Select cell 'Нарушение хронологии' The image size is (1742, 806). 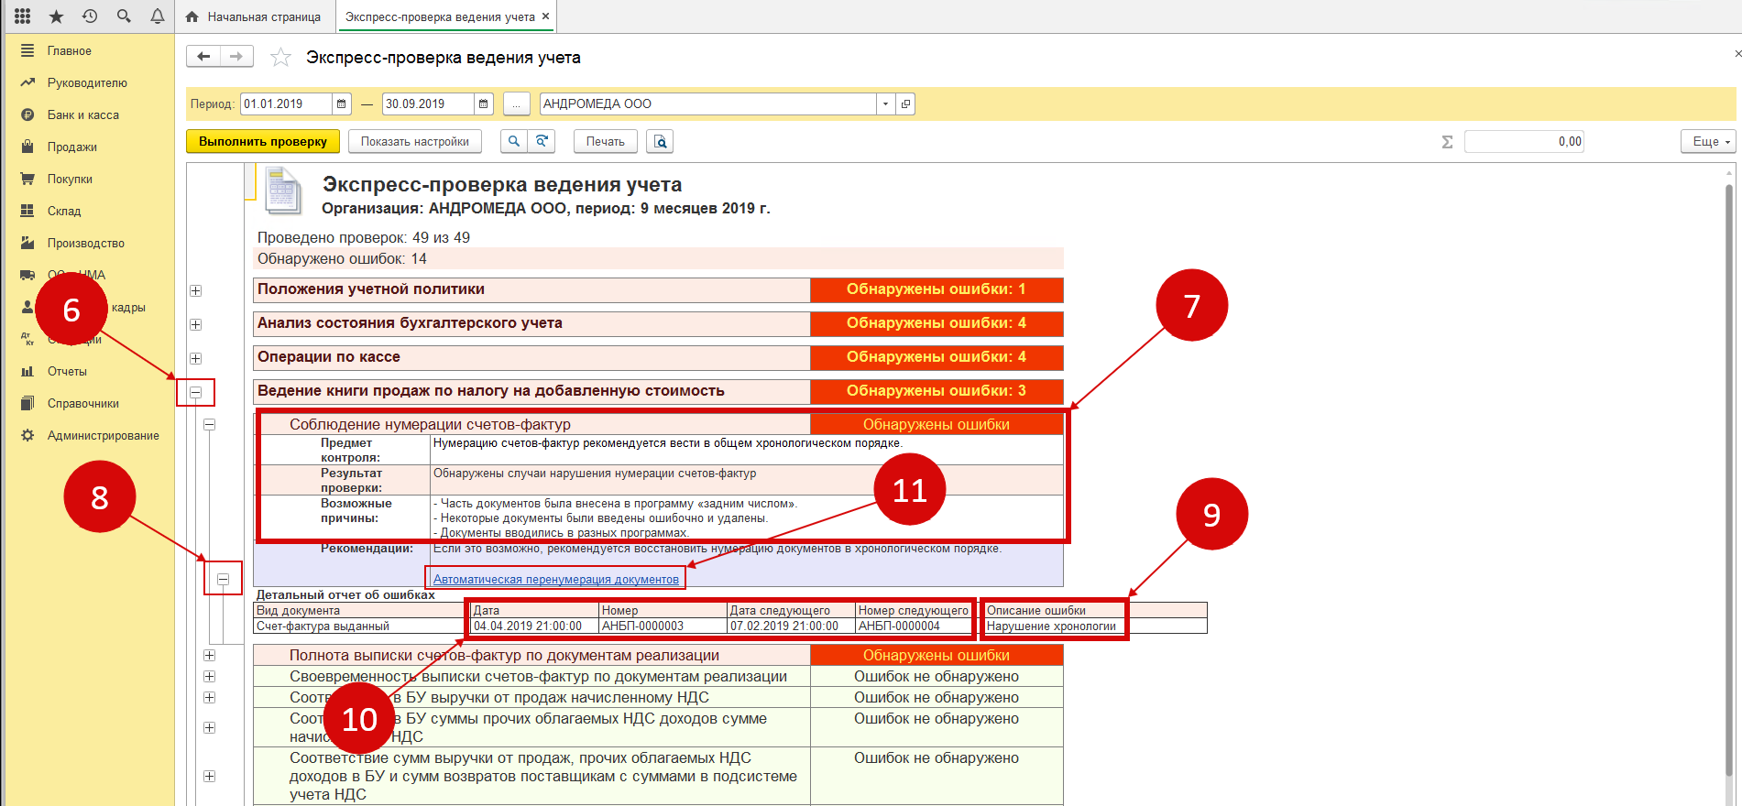pyautogui.click(x=1095, y=626)
